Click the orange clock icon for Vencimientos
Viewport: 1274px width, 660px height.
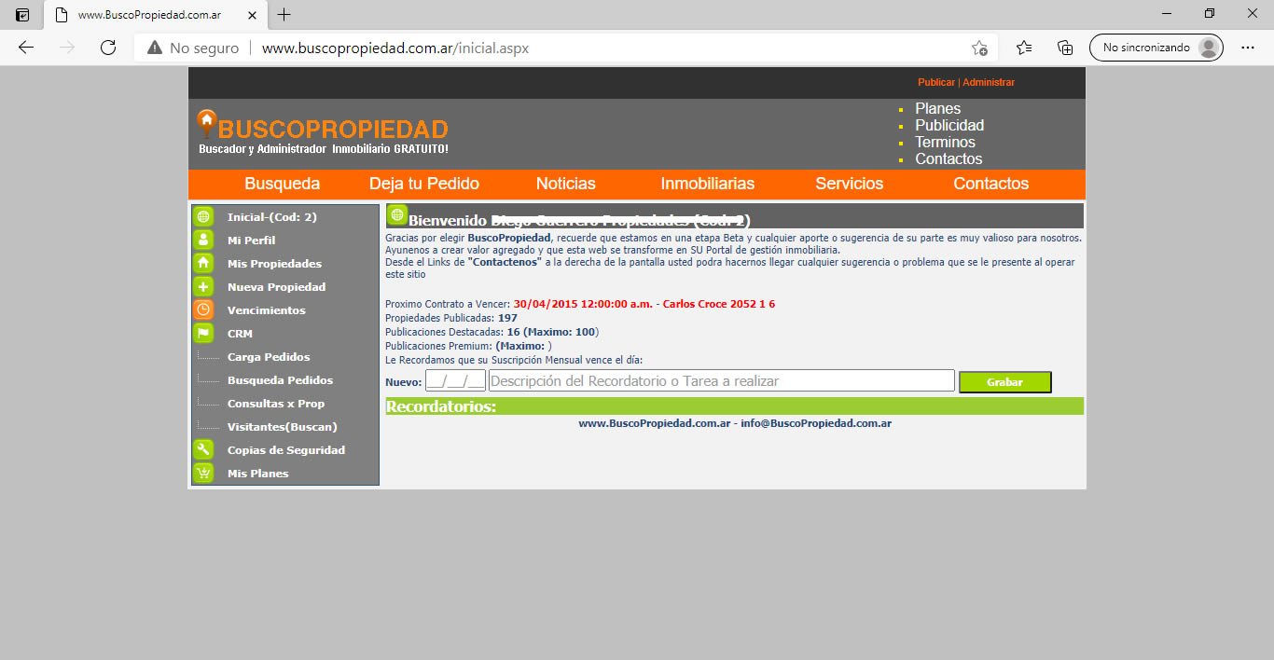(x=203, y=310)
